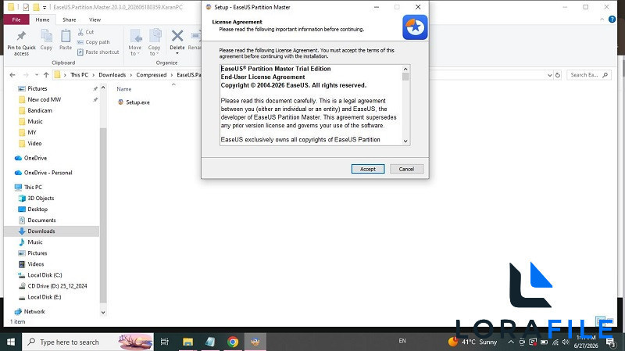The image size is (625, 351).
Task: Open File Explorer taskbar icon
Action: coord(187,342)
